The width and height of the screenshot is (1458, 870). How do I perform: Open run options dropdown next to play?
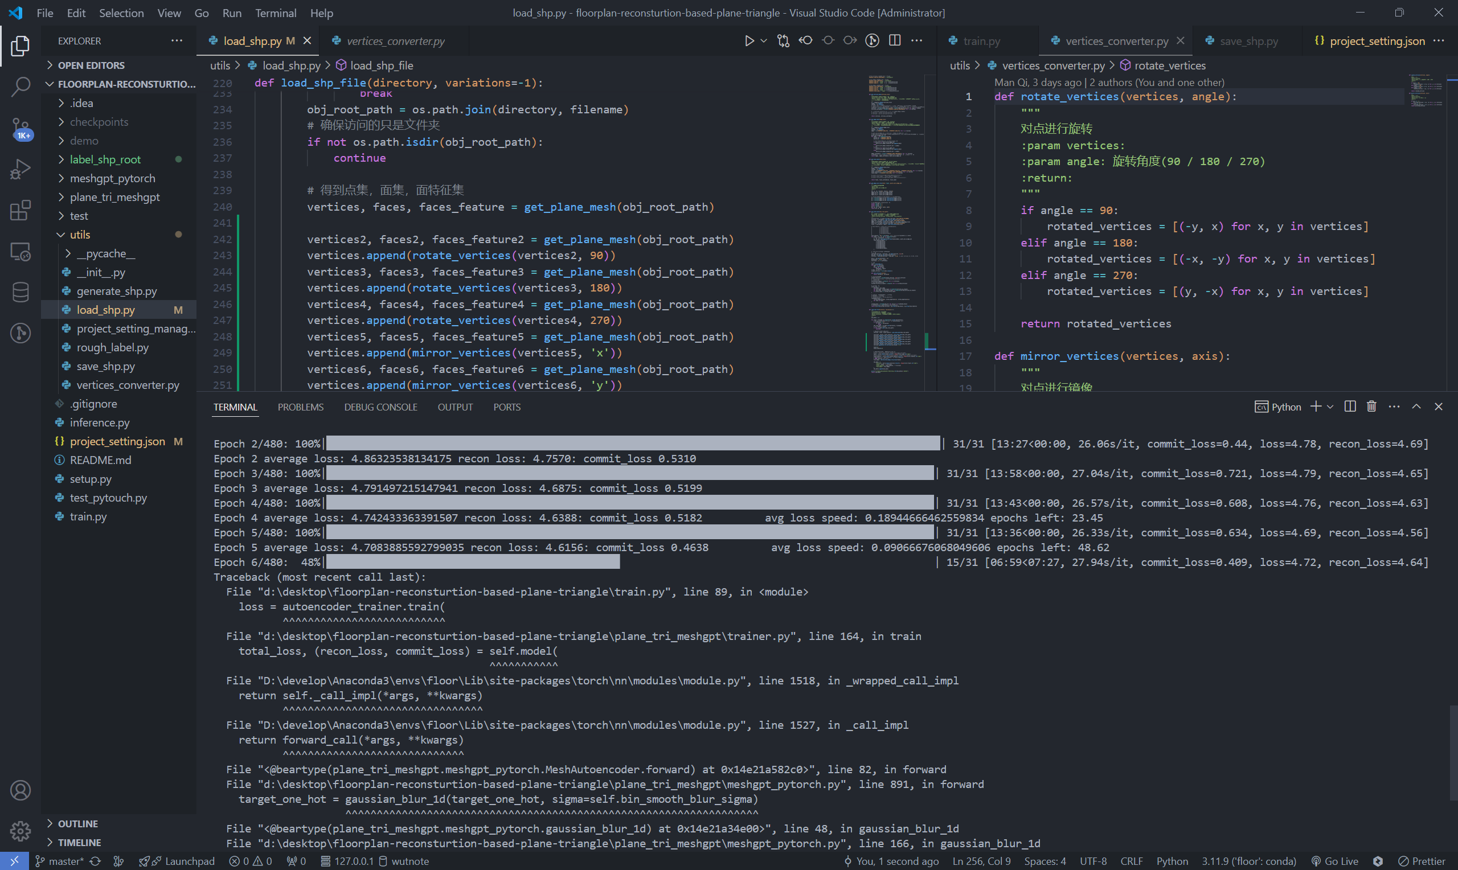pos(763,40)
